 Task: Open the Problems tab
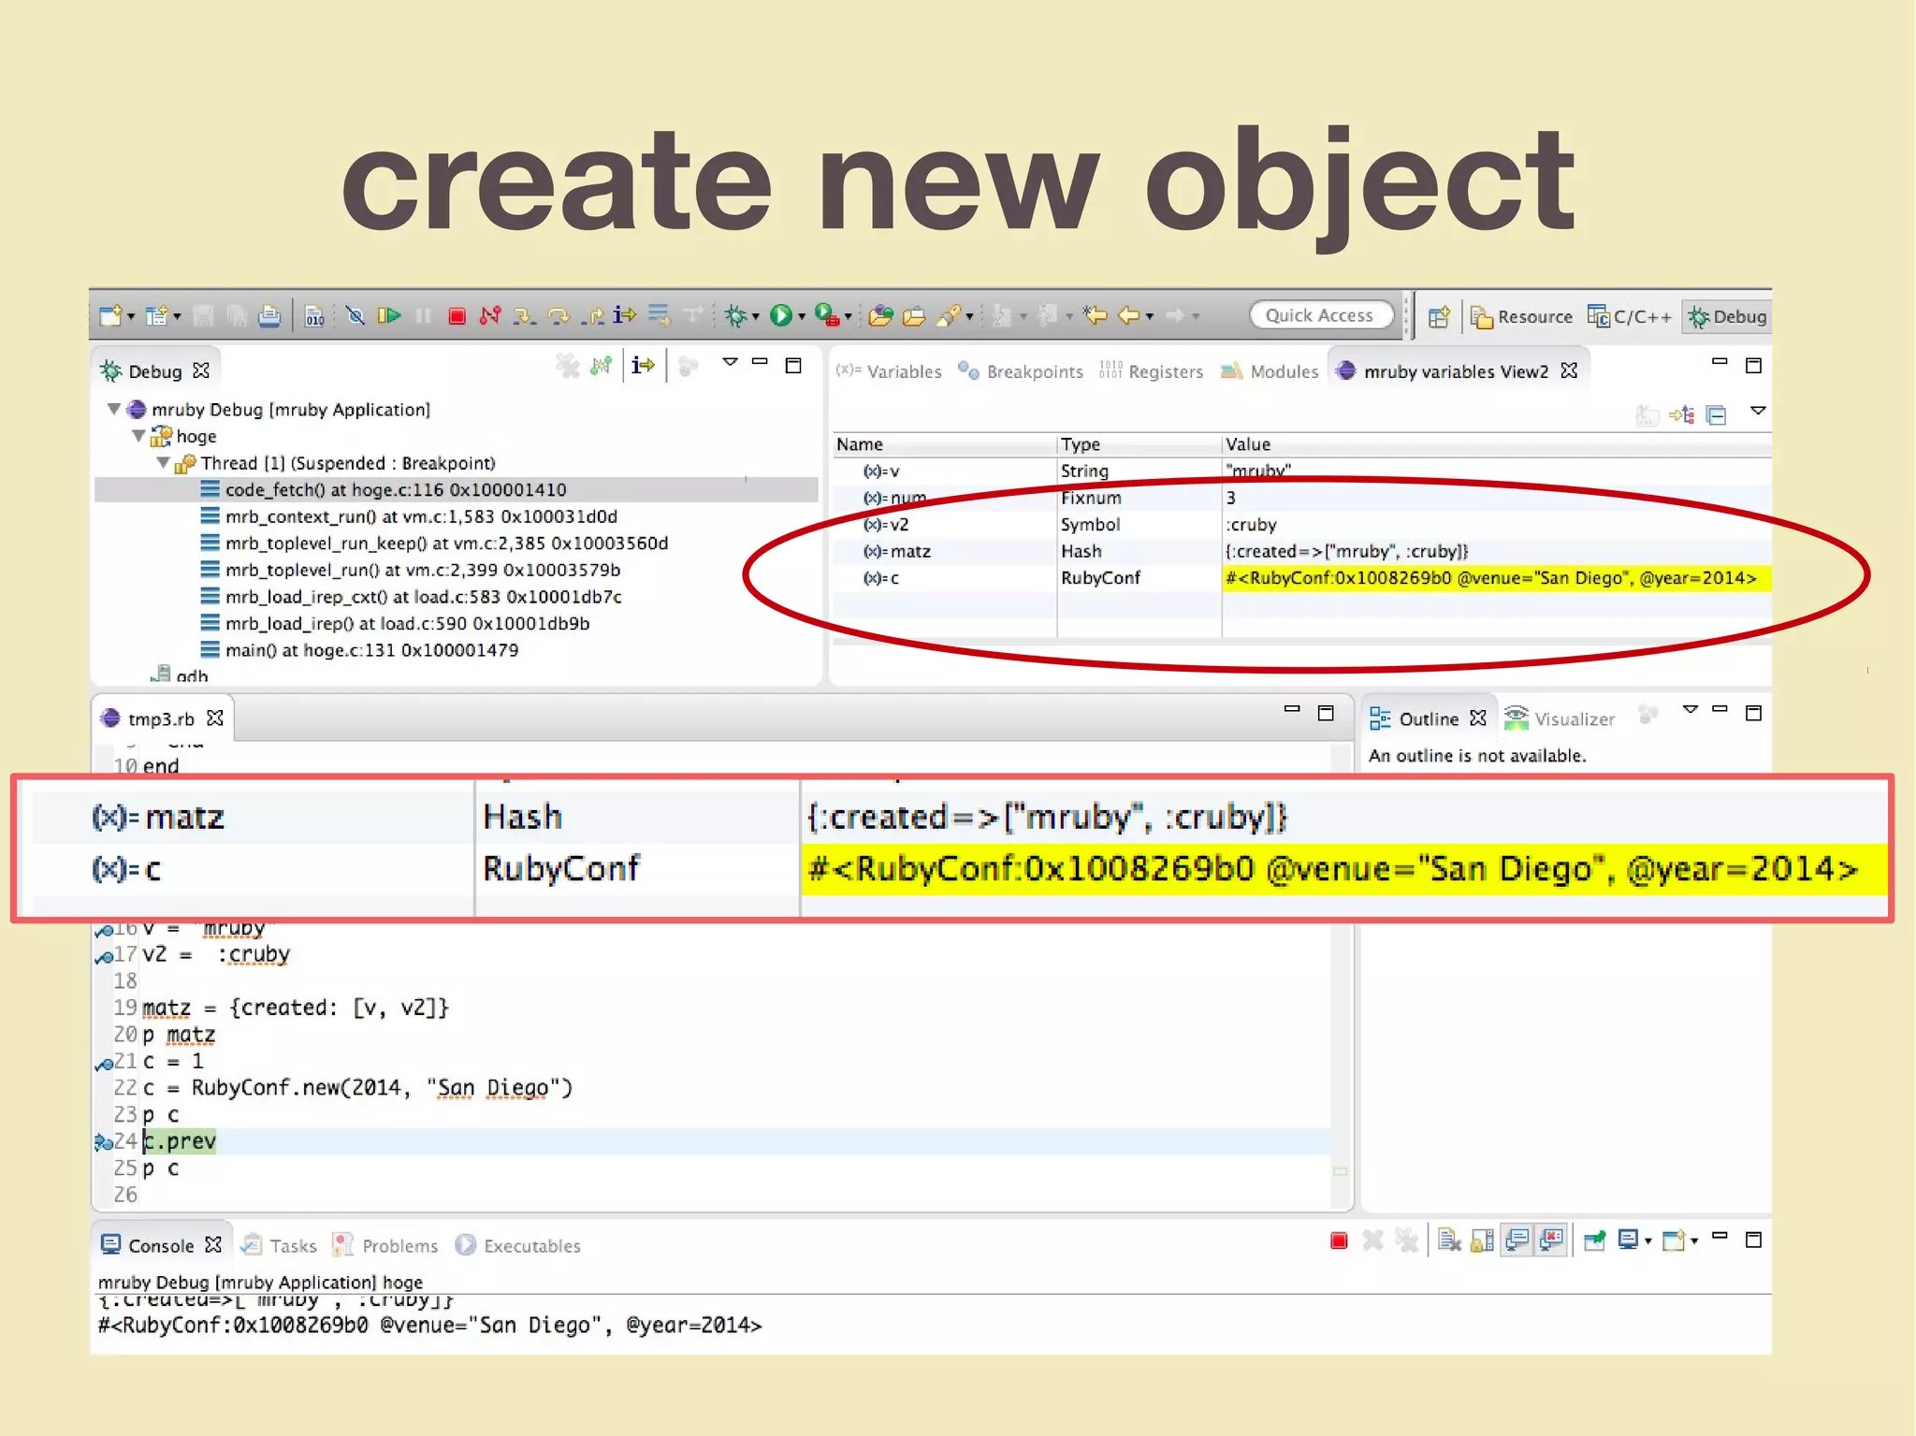point(385,1245)
